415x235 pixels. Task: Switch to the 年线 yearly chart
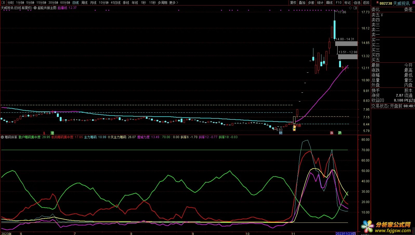tap(135, 2)
